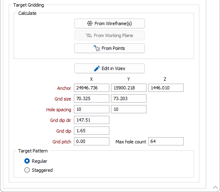
Task: Click the X column header
Action: pyautogui.click(x=91, y=79)
